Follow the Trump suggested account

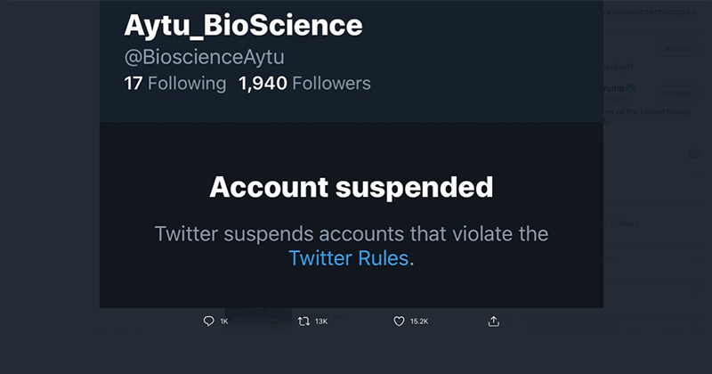pyautogui.click(x=678, y=93)
